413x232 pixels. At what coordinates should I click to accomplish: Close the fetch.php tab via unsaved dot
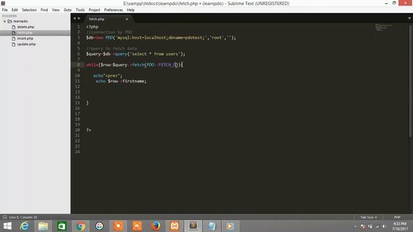pos(126,19)
